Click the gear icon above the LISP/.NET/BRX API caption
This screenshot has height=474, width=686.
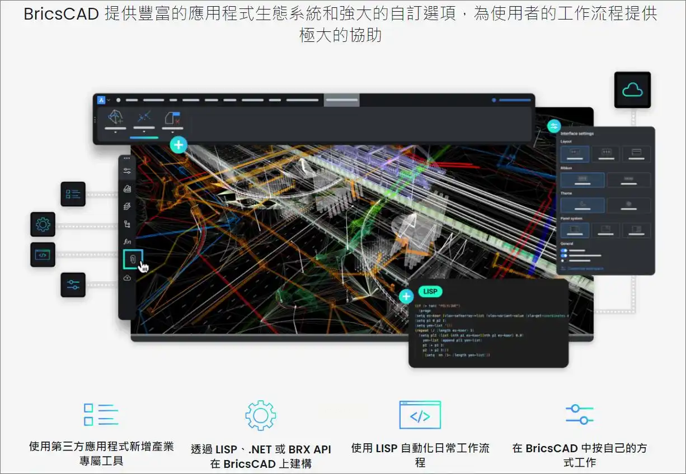point(261,415)
